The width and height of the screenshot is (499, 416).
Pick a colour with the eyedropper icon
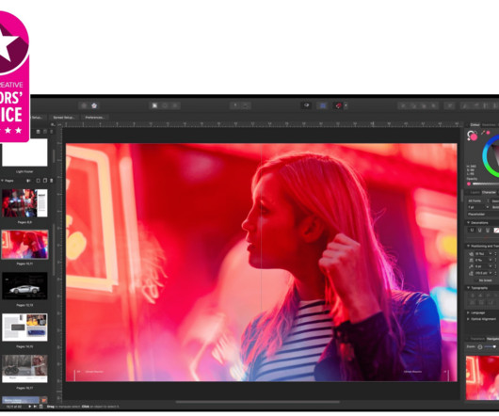(483, 133)
